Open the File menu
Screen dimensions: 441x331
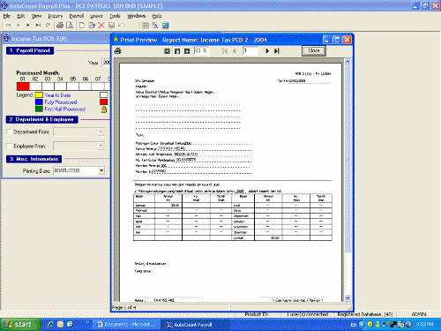(x=7, y=16)
